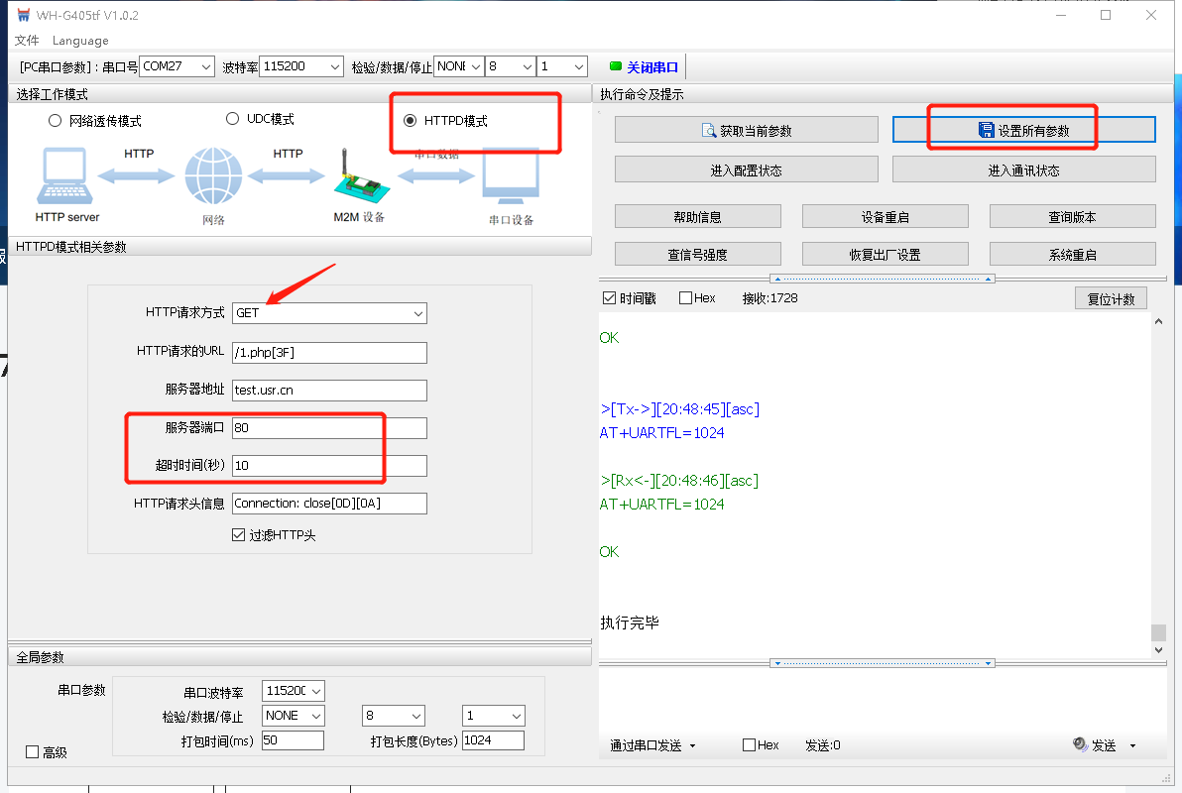Expand the COM27 serial port dropdown
The image size is (1182, 793).
coord(205,67)
